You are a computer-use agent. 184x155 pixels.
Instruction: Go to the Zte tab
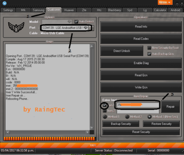tap(84, 10)
